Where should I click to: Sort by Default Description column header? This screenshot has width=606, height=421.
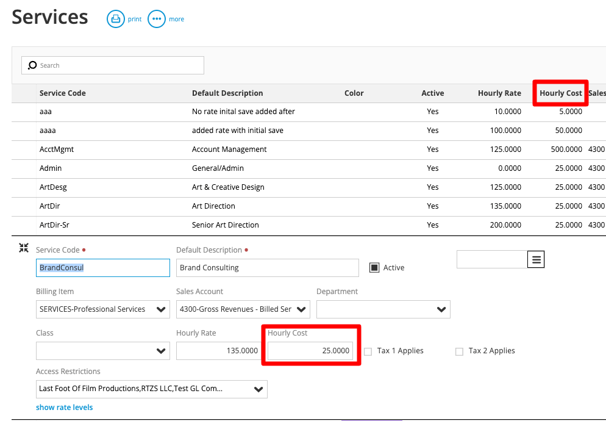click(227, 93)
